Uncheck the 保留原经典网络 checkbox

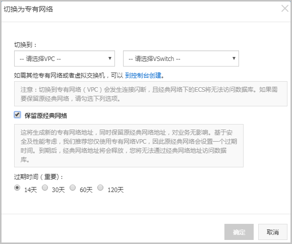click(x=17, y=114)
